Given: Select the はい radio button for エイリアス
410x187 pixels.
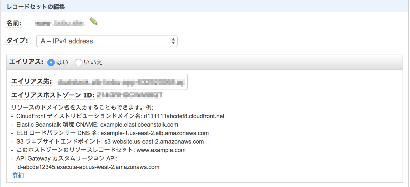Looking at the screenshot, I should (x=51, y=62).
